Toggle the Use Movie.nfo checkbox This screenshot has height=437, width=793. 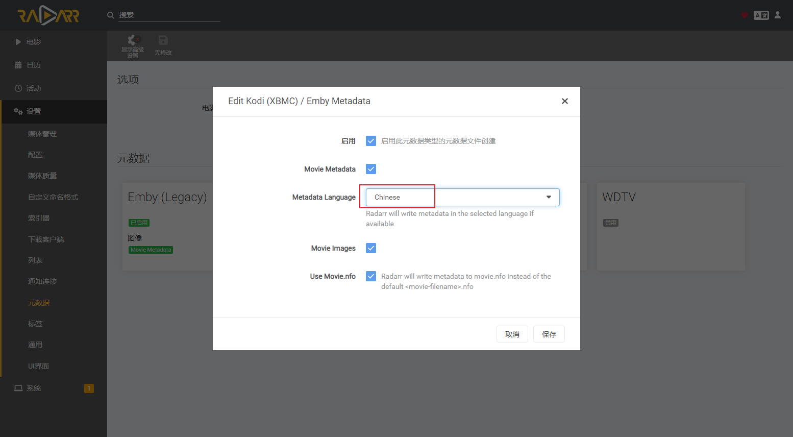pos(371,276)
